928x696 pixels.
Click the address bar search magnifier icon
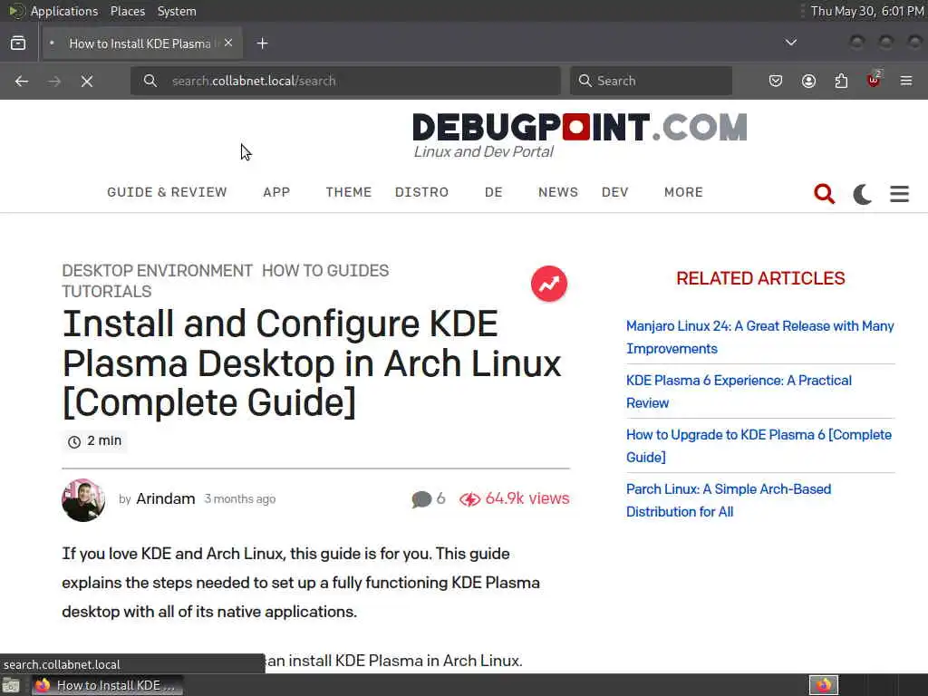150,81
